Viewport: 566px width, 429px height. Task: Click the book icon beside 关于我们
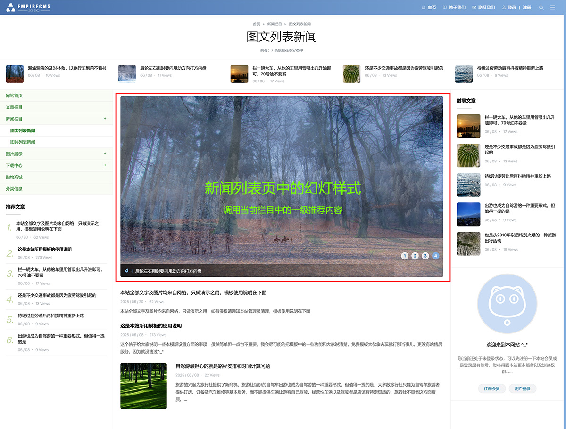[444, 8]
